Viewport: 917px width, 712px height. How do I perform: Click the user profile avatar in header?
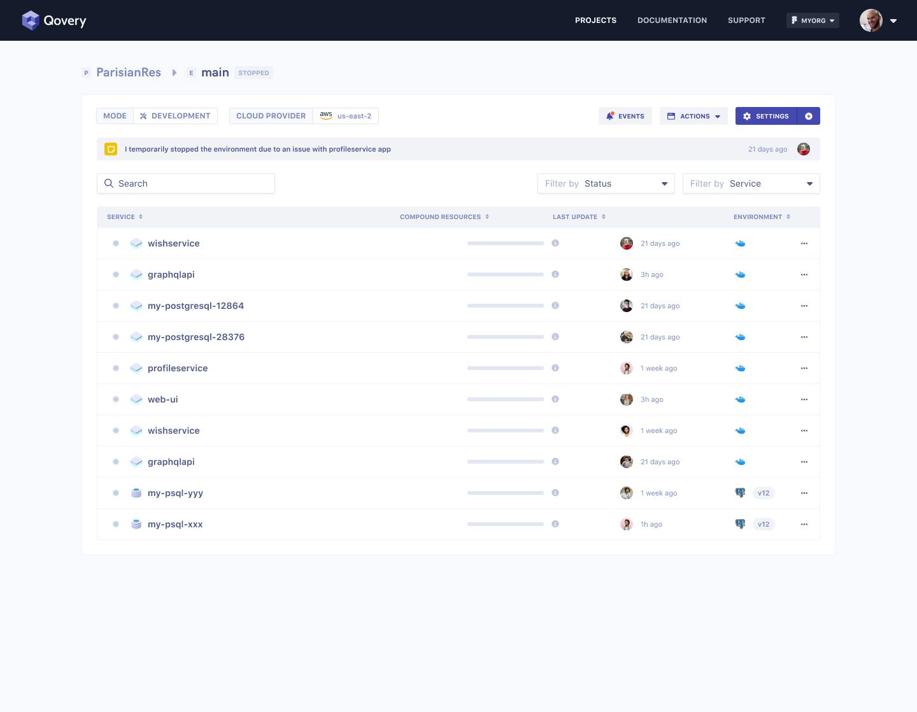[871, 20]
